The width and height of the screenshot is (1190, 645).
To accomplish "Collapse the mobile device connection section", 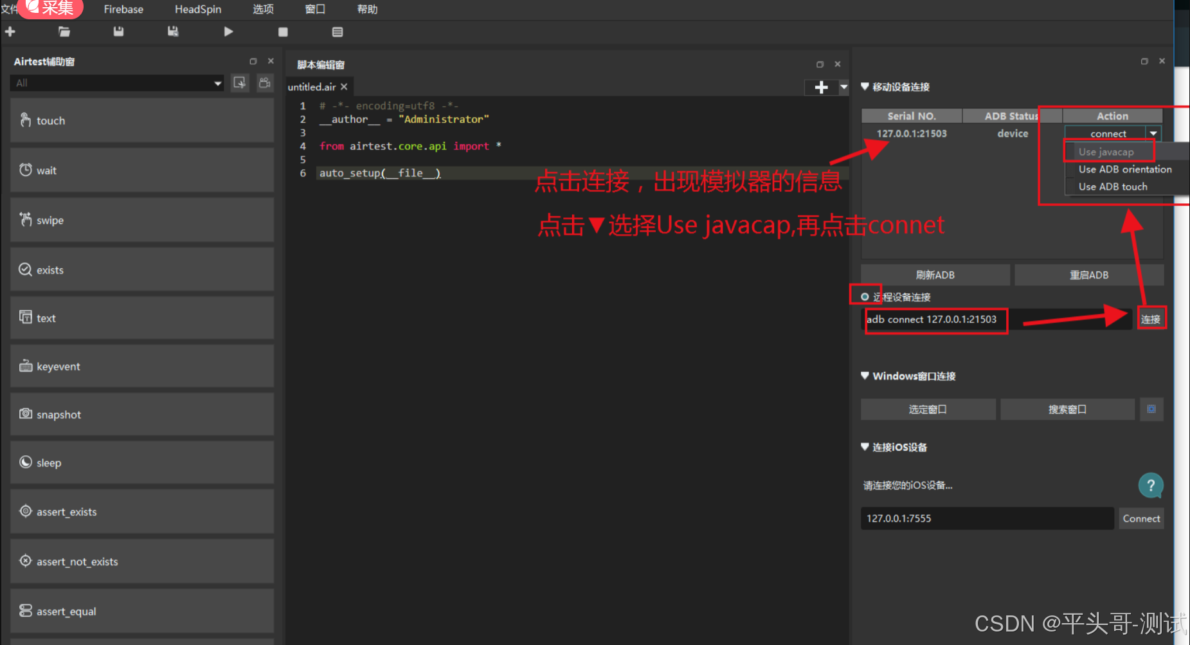I will click(865, 86).
